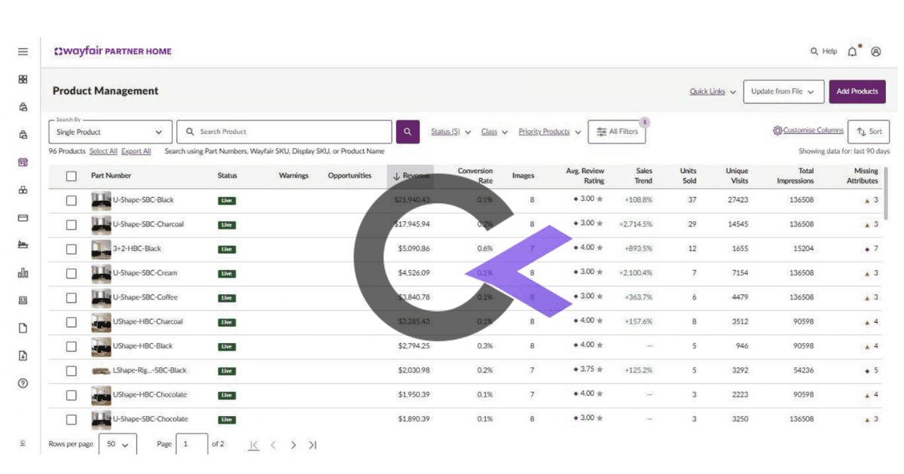Expand the Status (5) filter dropdown
This screenshot has height=474, width=904.
tap(450, 132)
